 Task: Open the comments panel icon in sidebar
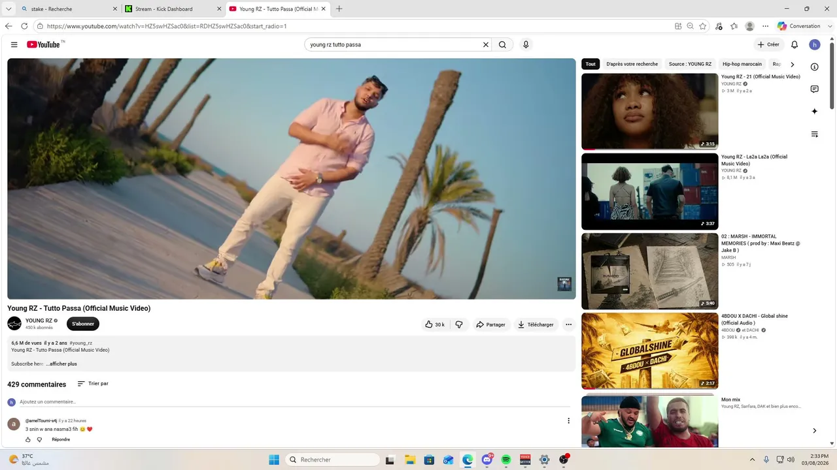click(814, 89)
